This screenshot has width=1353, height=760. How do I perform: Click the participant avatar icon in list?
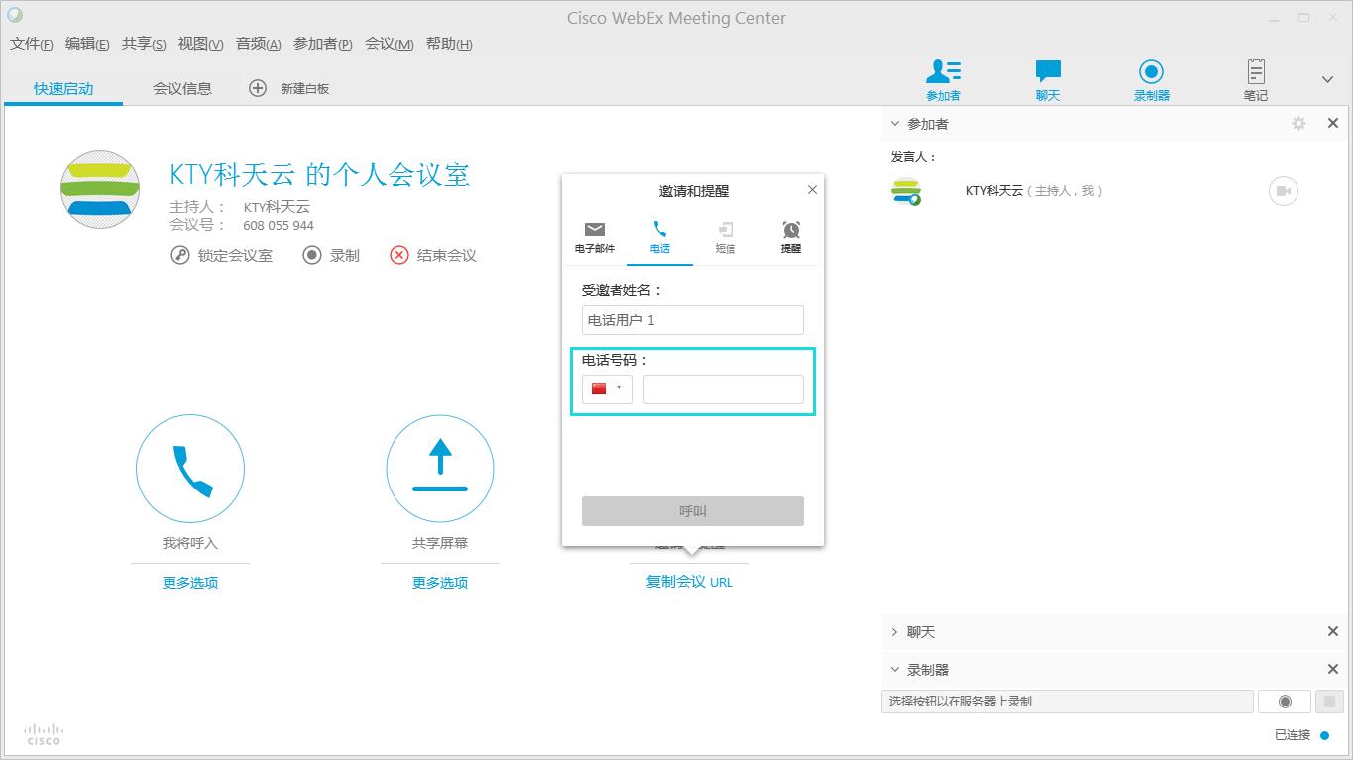906,191
